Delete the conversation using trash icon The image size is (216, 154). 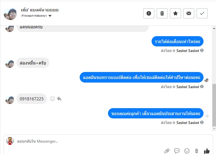click(x=162, y=13)
